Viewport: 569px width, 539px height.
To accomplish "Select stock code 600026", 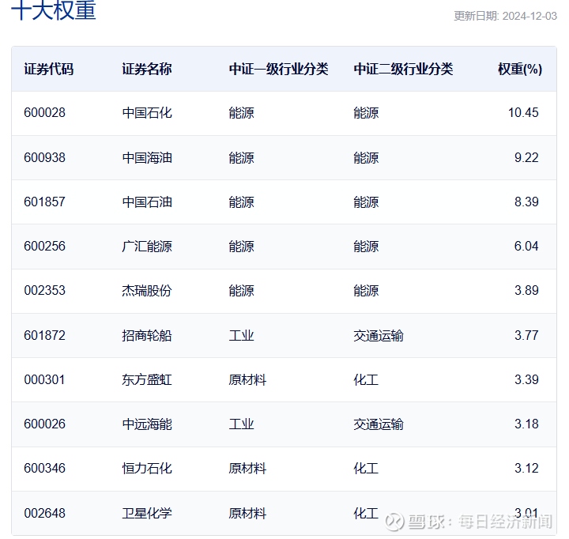I will tap(44, 424).
